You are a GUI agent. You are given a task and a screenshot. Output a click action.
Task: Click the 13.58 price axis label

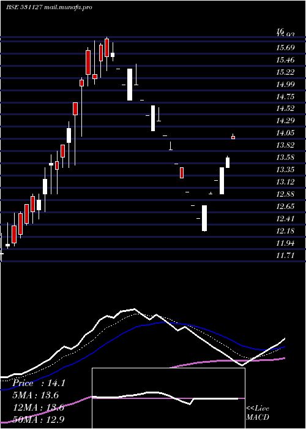coord(285,158)
